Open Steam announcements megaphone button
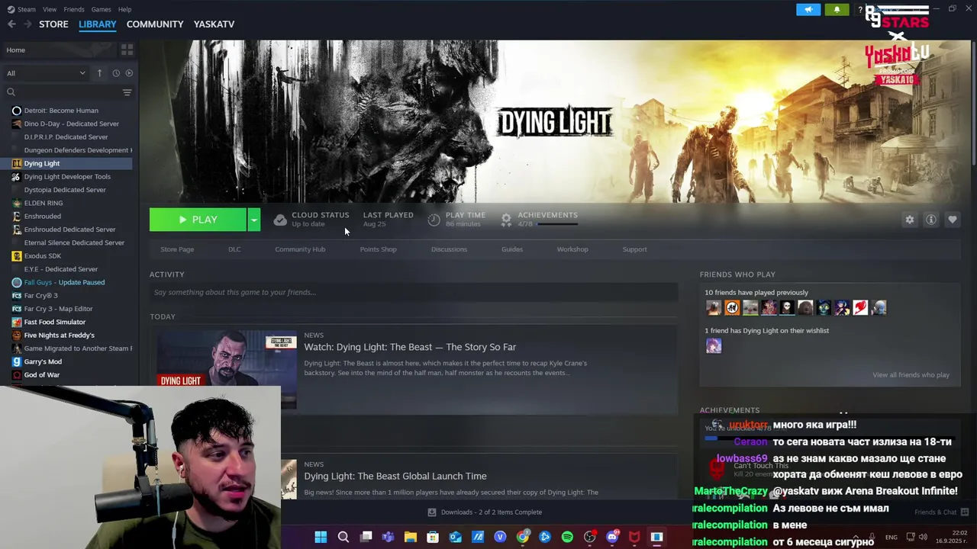Screen dimensions: 977x549 pos(808,9)
